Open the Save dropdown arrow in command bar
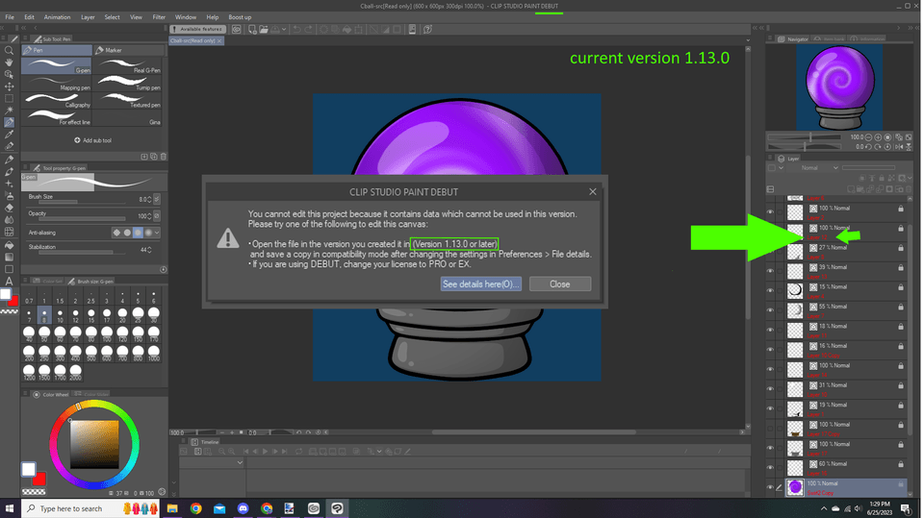 284,30
